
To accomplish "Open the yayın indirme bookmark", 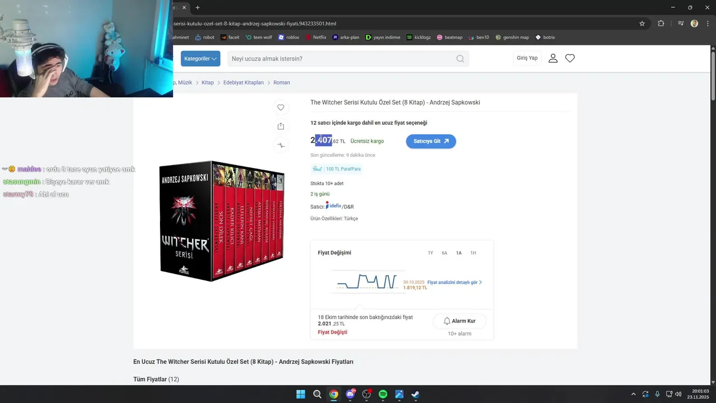I will click(383, 38).
